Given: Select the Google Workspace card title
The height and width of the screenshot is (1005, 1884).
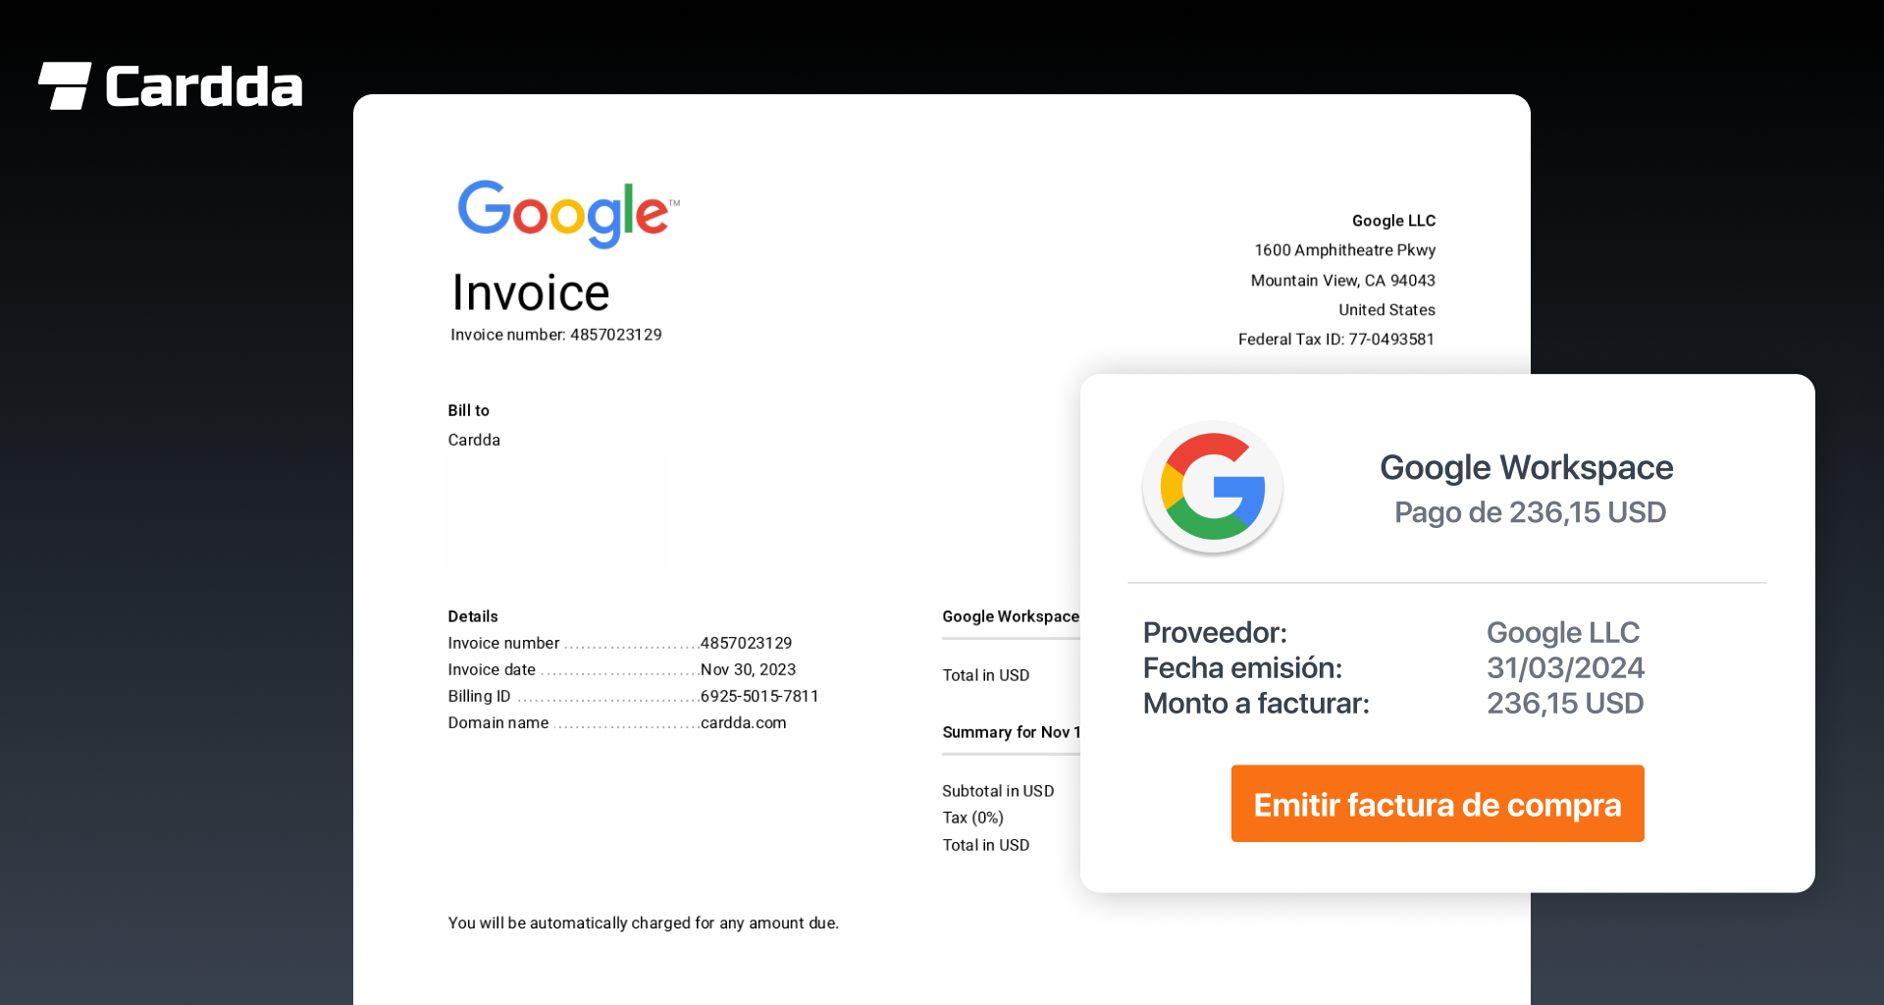Looking at the screenshot, I should [x=1526, y=467].
